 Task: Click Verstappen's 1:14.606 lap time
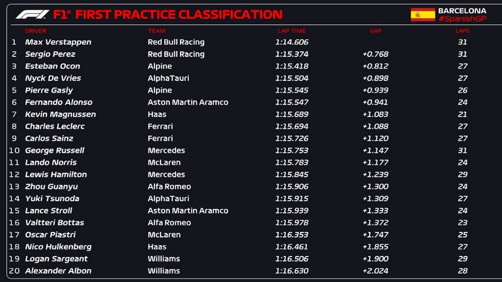[291, 42]
